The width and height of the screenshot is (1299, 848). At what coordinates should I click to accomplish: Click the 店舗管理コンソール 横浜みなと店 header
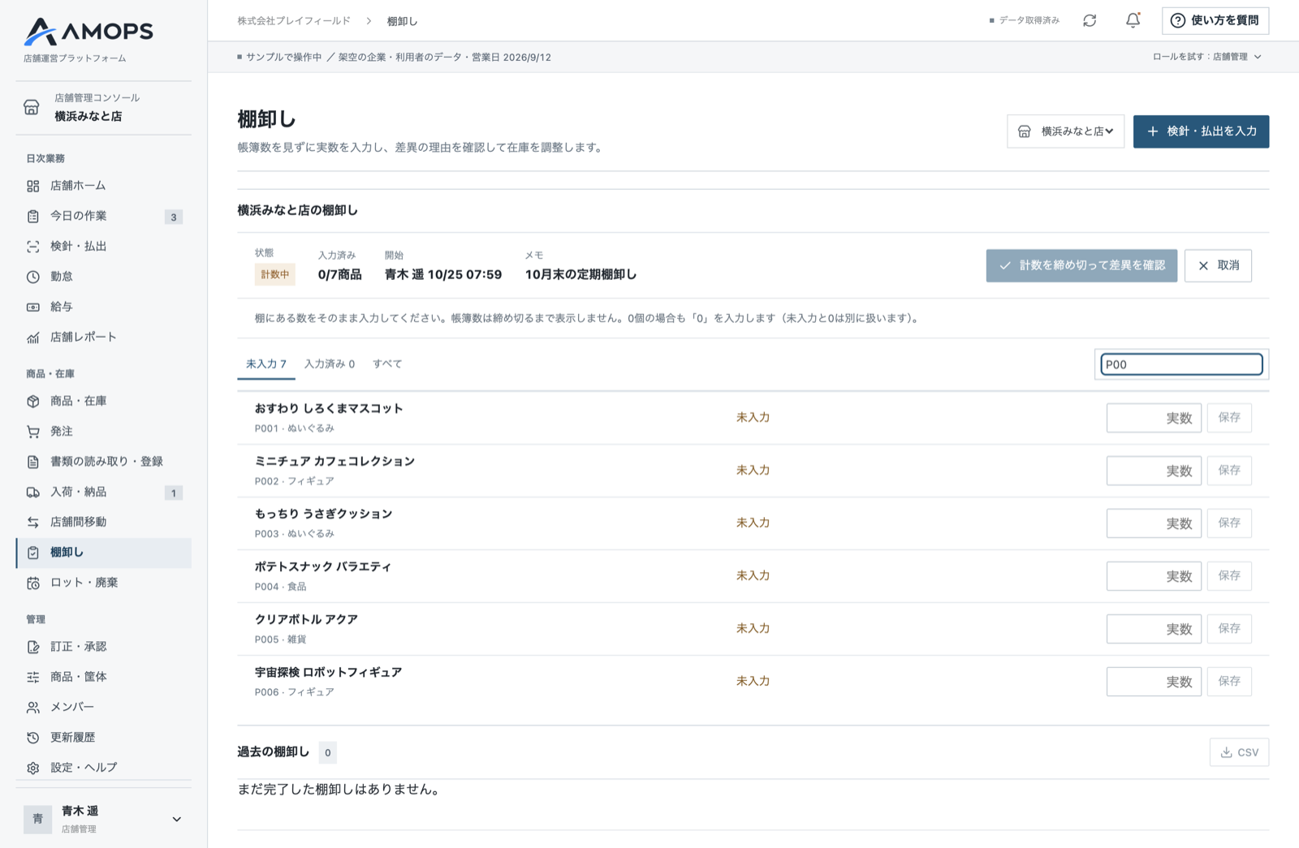tap(104, 107)
